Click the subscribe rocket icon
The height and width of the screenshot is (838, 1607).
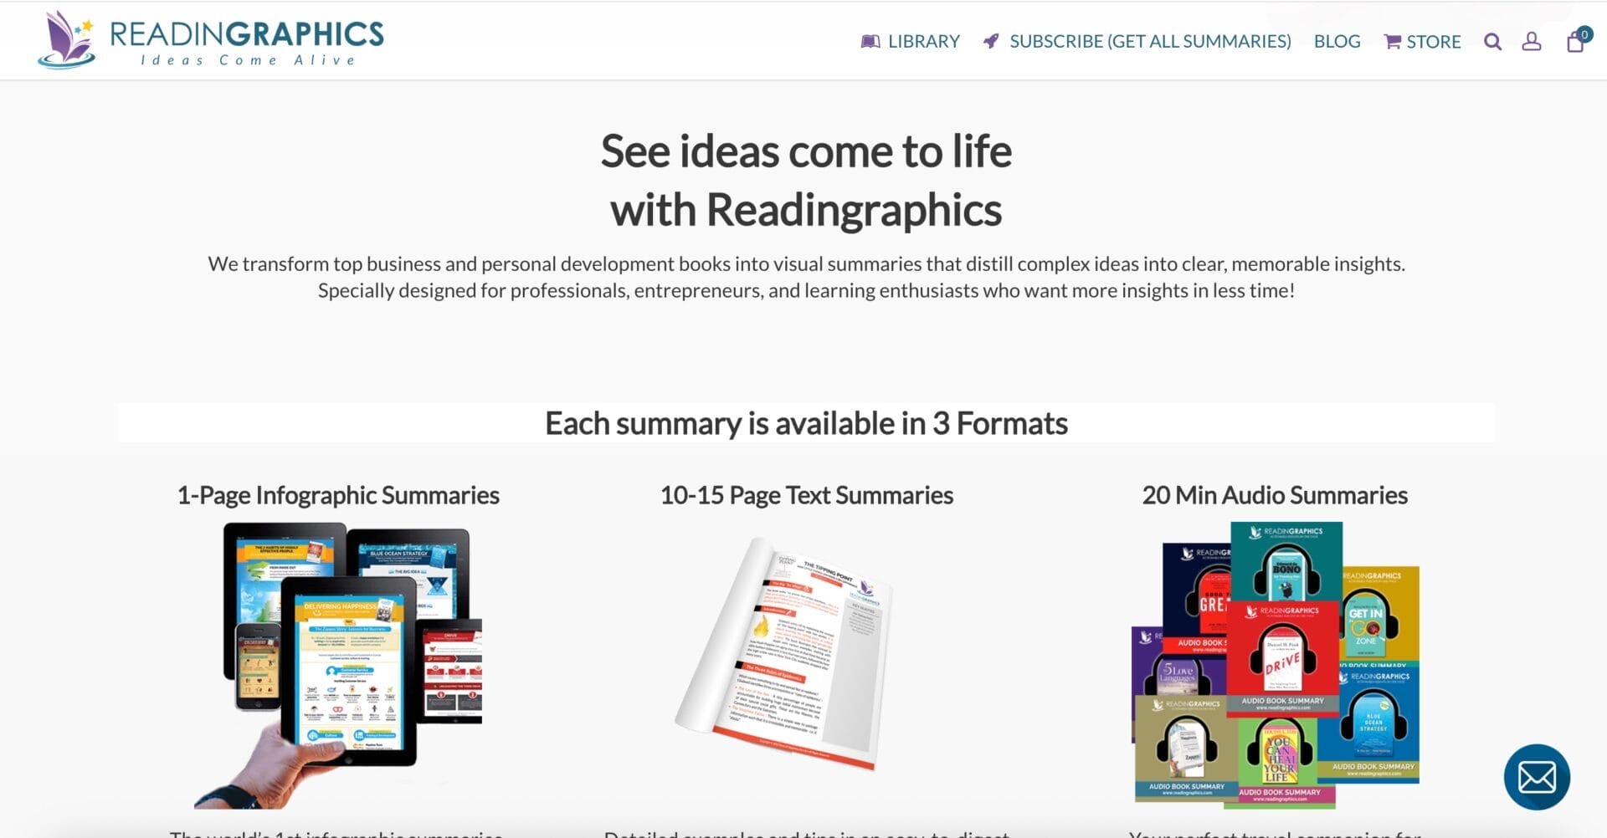click(x=991, y=41)
